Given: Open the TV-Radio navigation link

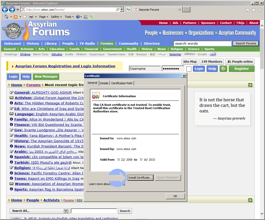Looking at the screenshot, I should point(87,43).
